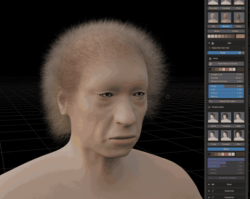Remove the Head hair layer with the X
This screenshot has height=199, width=250.
tap(243, 53)
